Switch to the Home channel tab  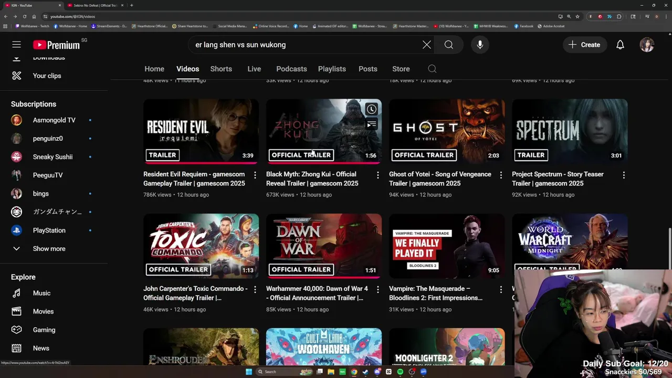coord(154,69)
